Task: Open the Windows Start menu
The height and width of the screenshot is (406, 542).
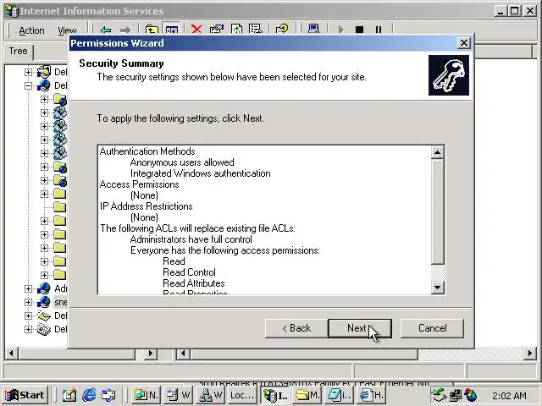Action: pyautogui.click(x=25, y=395)
